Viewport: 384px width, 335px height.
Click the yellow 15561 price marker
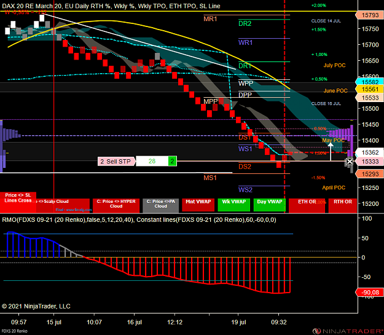[x=369, y=89]
